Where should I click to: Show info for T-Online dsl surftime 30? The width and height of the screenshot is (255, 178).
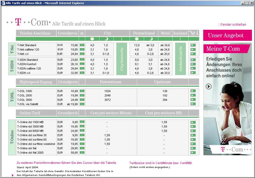pyautogui.click(x=82, y=135)
